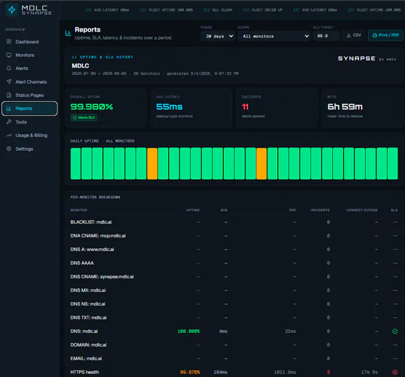Viewport: 405px width, 377px height.
Task: Click the Monitors screen icon
Action: click(x=9, y=55)
